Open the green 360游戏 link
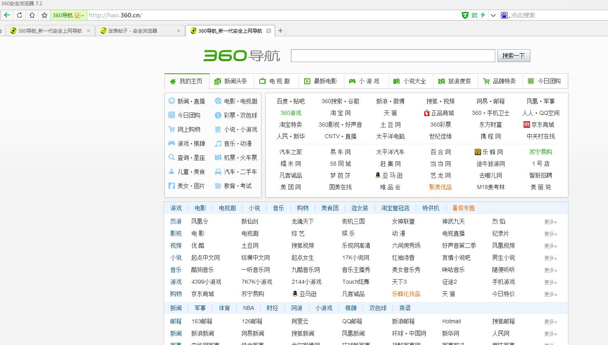The height and width of the screenshot is (345, 608). click(x=291, y=113)
